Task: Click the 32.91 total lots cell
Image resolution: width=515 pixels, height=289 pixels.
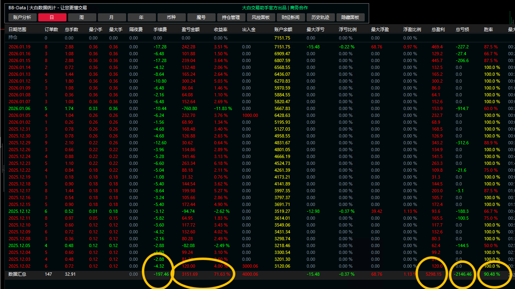Action: [x=70, y=274]
